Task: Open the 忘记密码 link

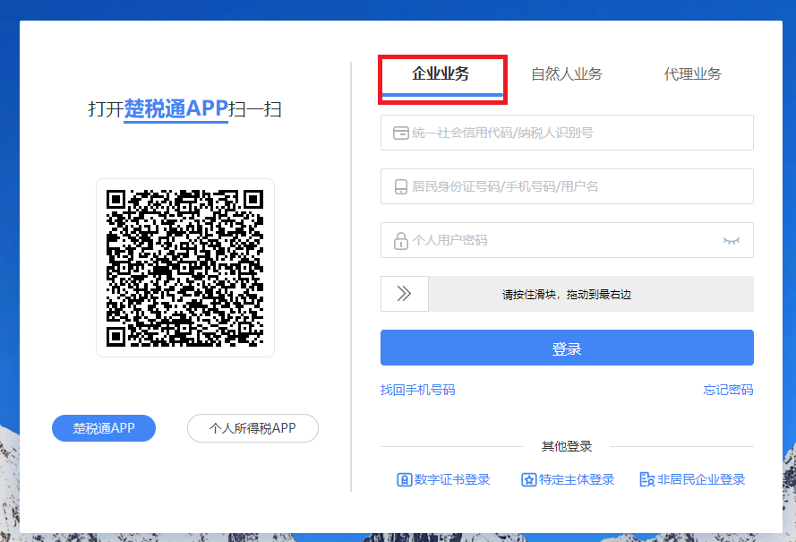Action: point(728,390)
